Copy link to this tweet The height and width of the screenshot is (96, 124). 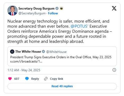coord(54,79)
